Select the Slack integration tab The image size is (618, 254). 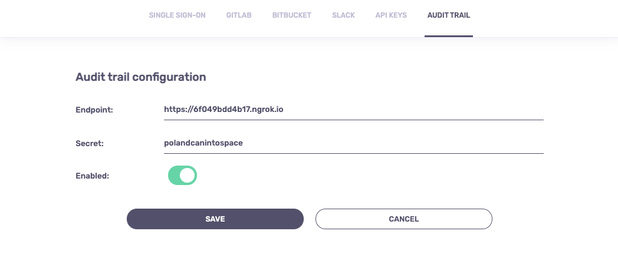343,15
